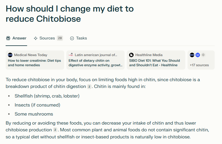Click the Perplexity Answer tab icon
222x144 pixels.
coord(8,38)
